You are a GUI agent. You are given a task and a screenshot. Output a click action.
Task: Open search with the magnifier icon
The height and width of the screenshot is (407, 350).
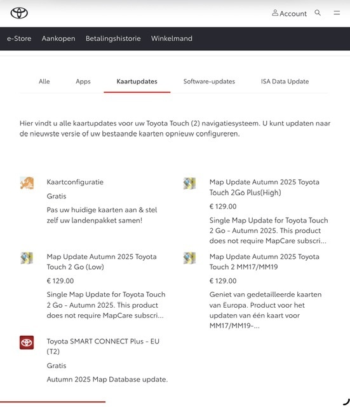pyautogui.click(x=318, y=13)
